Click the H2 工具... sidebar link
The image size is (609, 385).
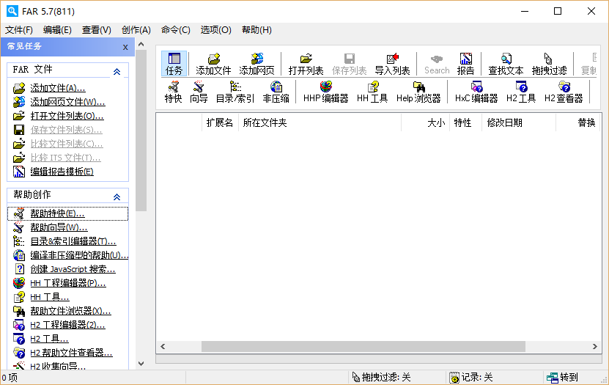coord(49,339)
